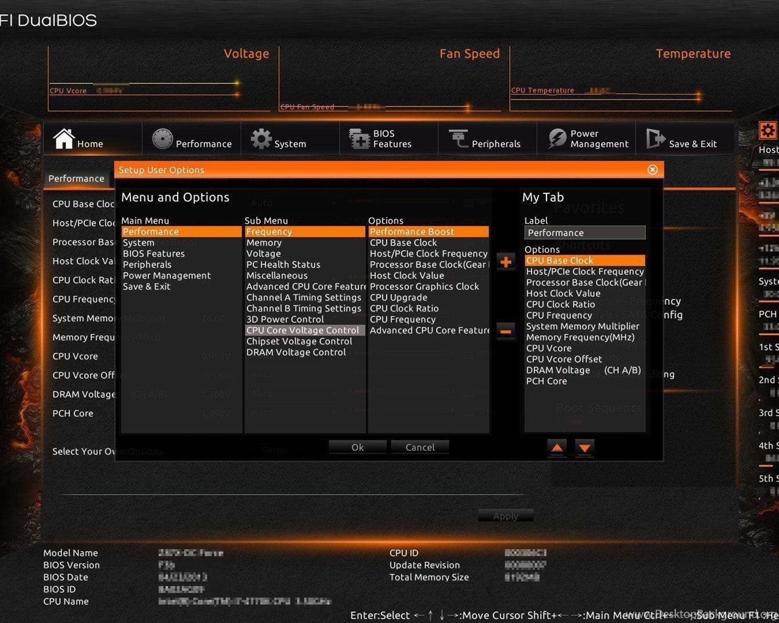
Task: Click PCH Core in background Performance list
Action: pyautogui.click(x=72, y=413)
